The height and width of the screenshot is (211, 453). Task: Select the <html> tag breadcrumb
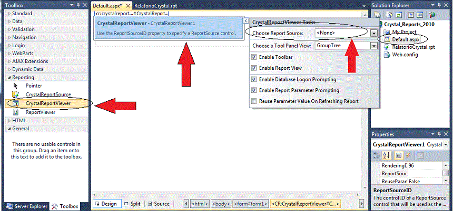pyautogui.click(x=200, y=204)
